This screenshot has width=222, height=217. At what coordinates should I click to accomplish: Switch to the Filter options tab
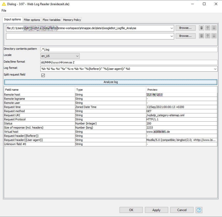(x=32, y=20)
